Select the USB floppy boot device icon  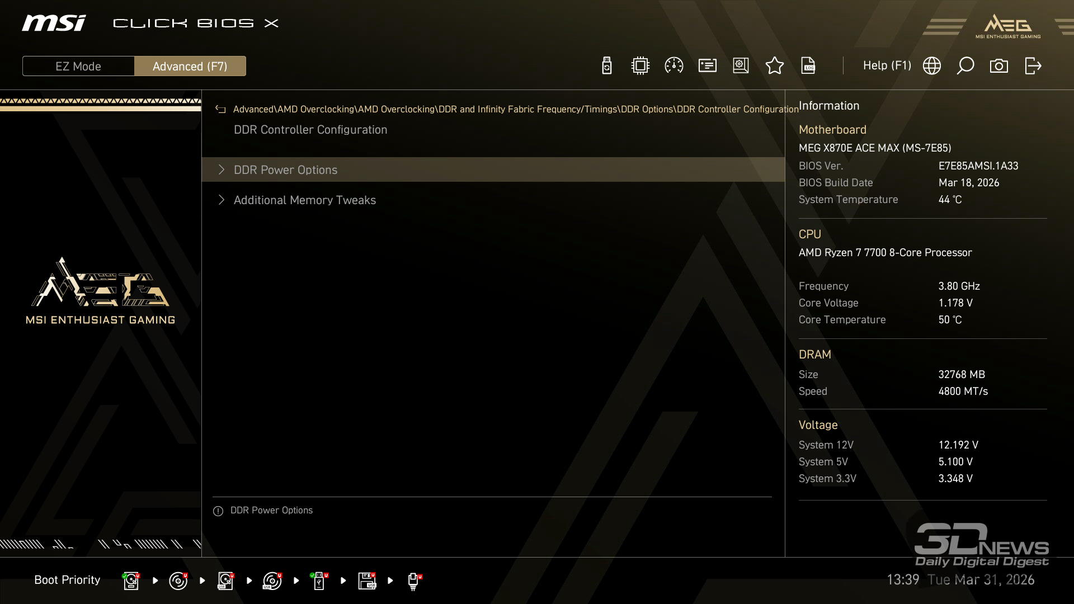point(367,581)
